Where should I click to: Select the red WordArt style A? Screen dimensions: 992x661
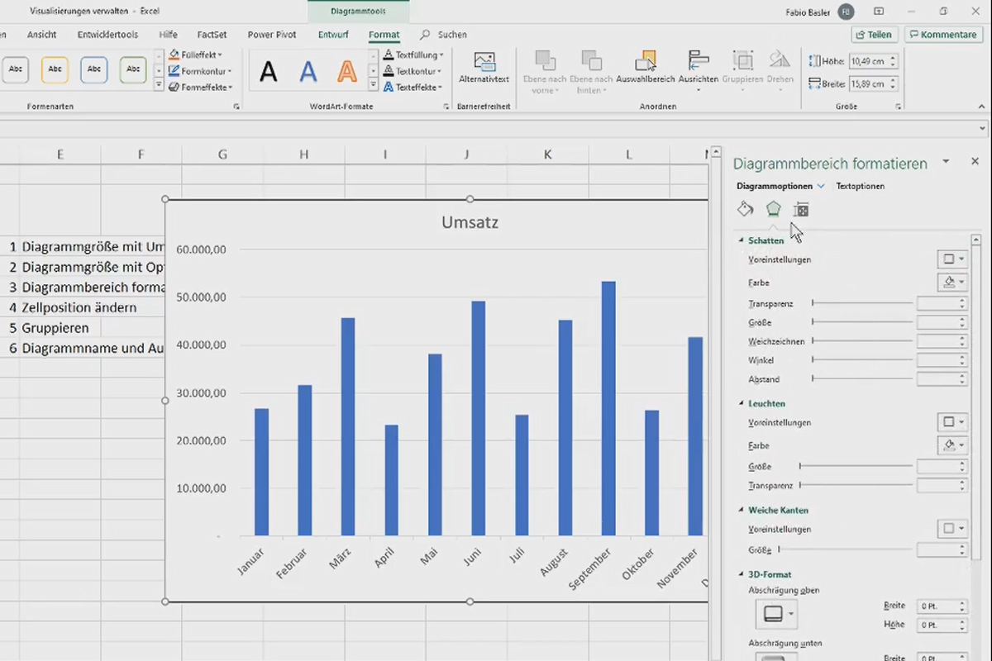coord(347,72)
